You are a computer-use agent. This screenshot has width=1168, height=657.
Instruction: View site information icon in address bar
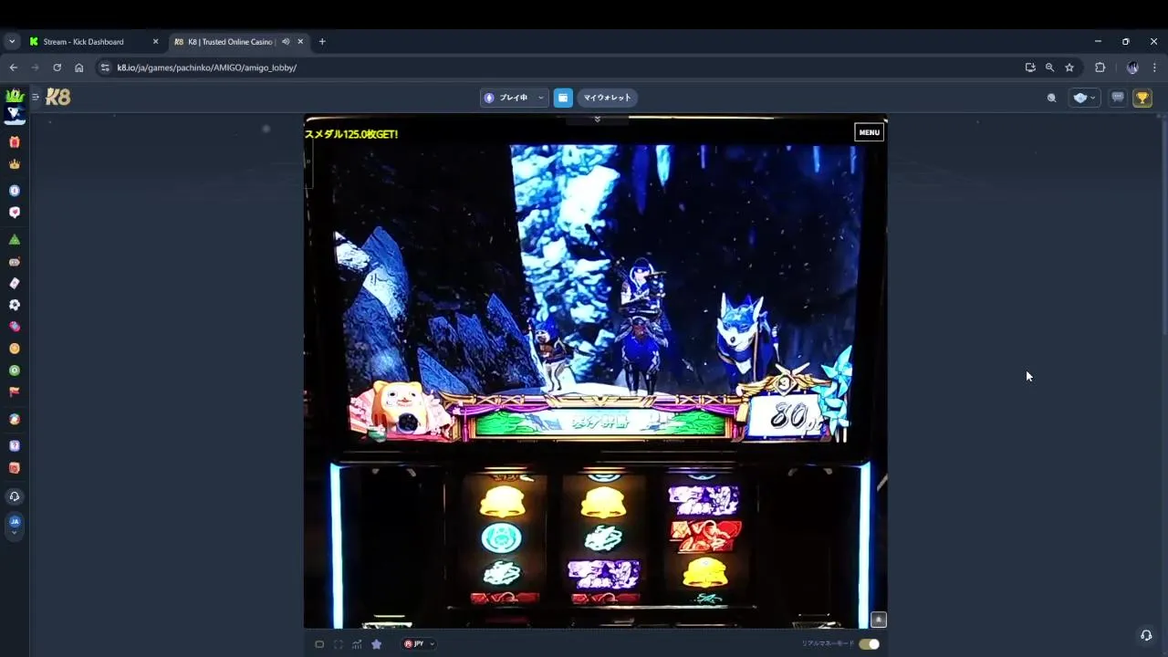point(105,68)
